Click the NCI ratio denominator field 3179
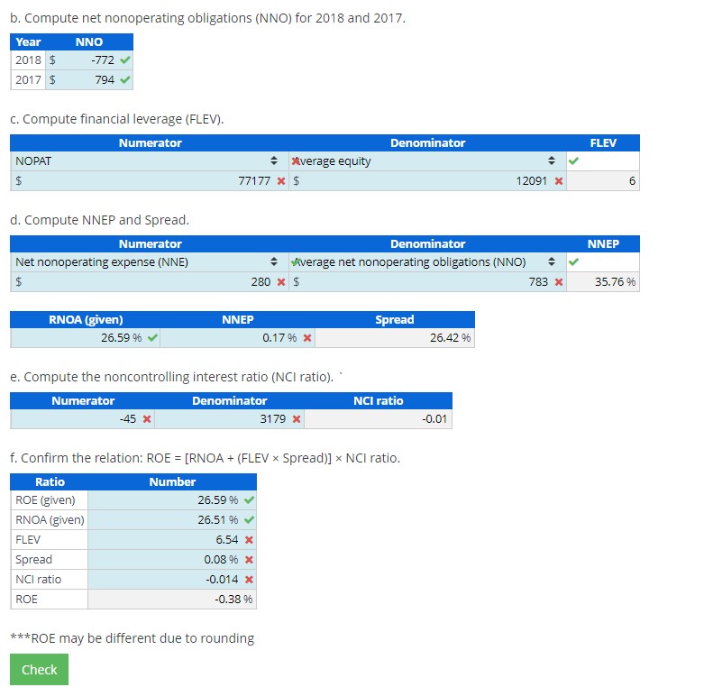The height and width of the screenshot is (687, 713). 229,418
